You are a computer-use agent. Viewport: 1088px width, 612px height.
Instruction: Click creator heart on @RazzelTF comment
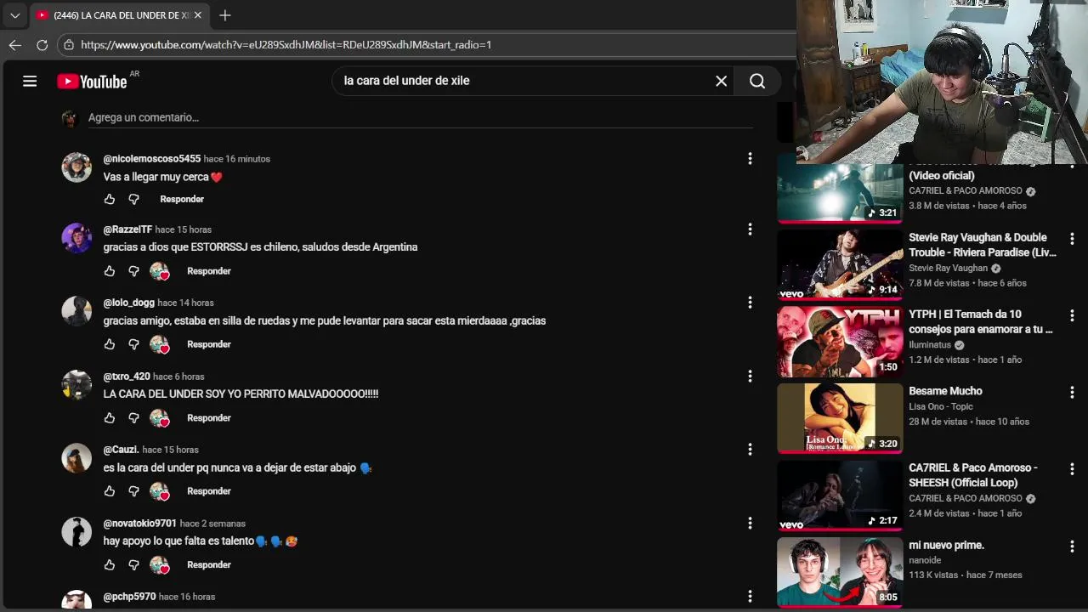pyautogui.click(x=160, y=271)
